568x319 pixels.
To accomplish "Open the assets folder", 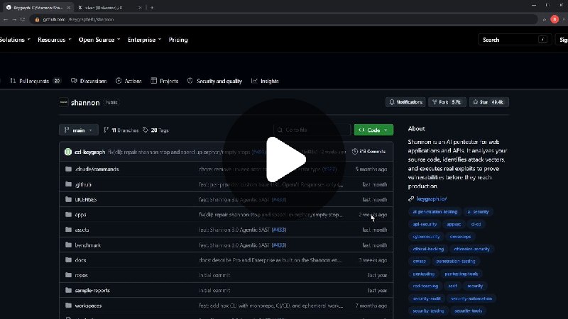I will [x=82, y=230].
